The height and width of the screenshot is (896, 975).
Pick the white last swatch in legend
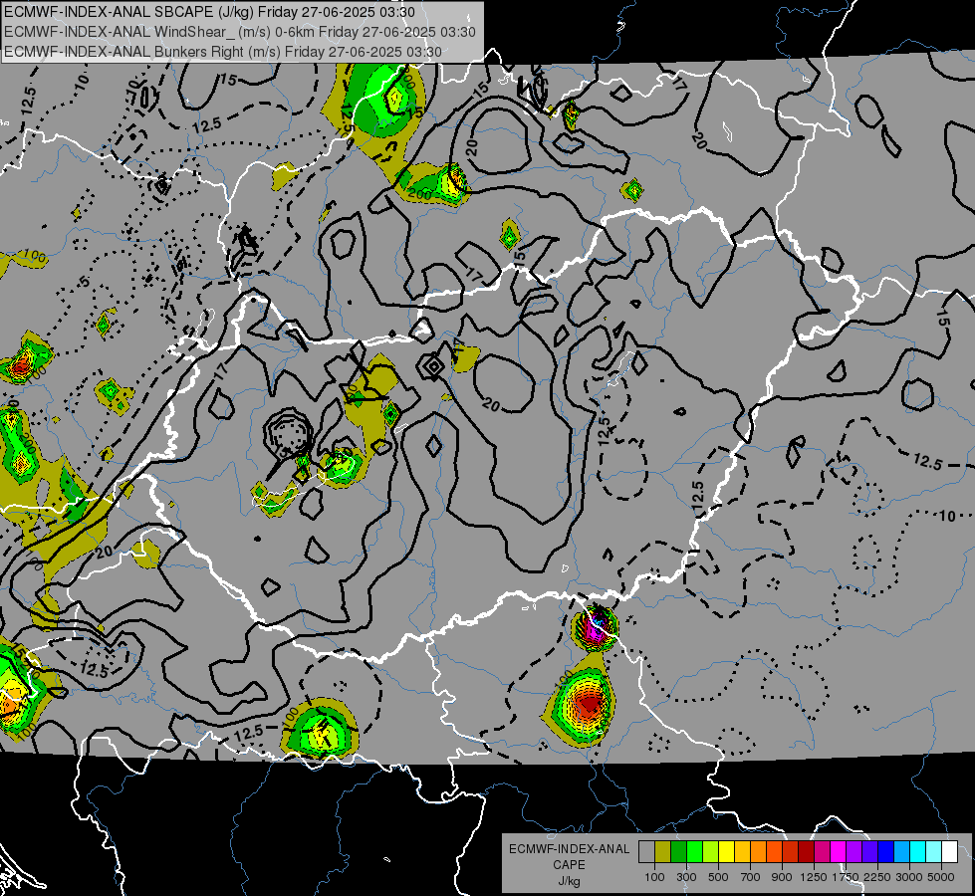click(950, 851)
